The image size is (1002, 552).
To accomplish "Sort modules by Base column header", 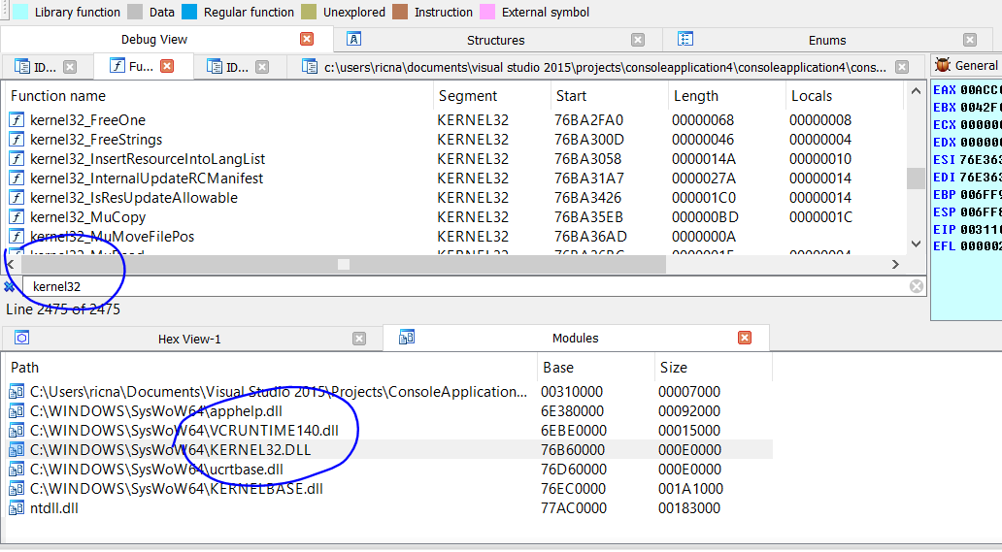I will tap(558, 368).
